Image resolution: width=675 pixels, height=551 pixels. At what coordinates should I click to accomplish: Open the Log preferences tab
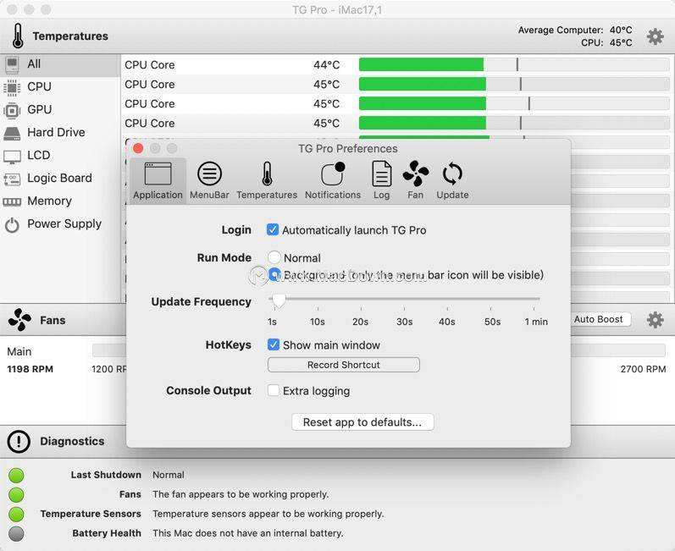(381, 180)
